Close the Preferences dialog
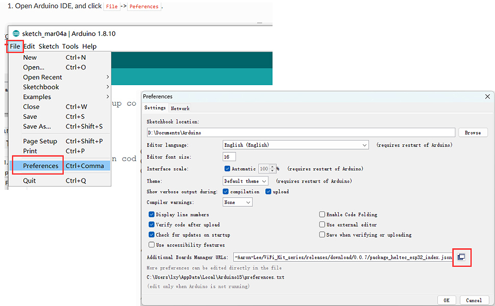 click(x=488, y=96)
